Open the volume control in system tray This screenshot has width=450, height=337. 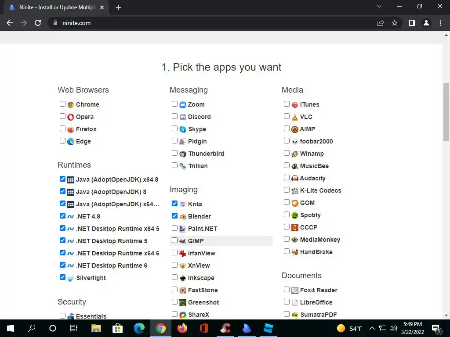(393, 328)
